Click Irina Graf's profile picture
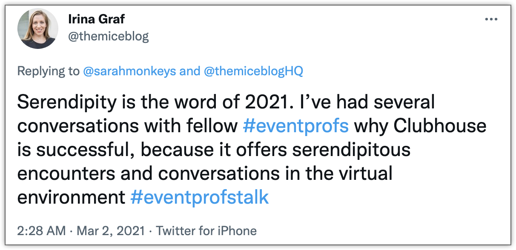The width and height of the screenshot is (516, 250). (38, 28)
